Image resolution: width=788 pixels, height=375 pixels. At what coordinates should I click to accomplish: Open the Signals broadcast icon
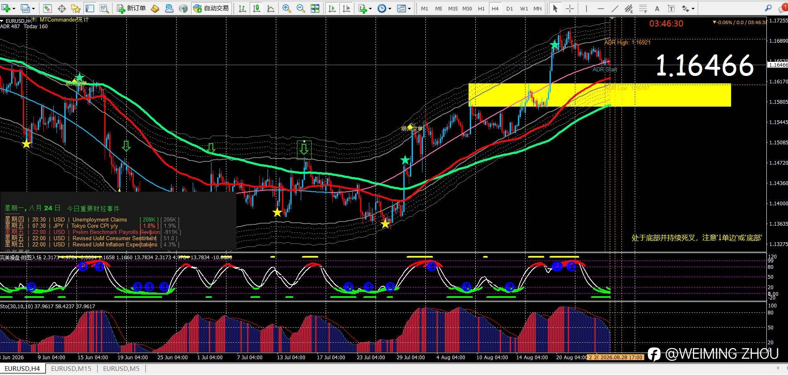coord(183,8)
